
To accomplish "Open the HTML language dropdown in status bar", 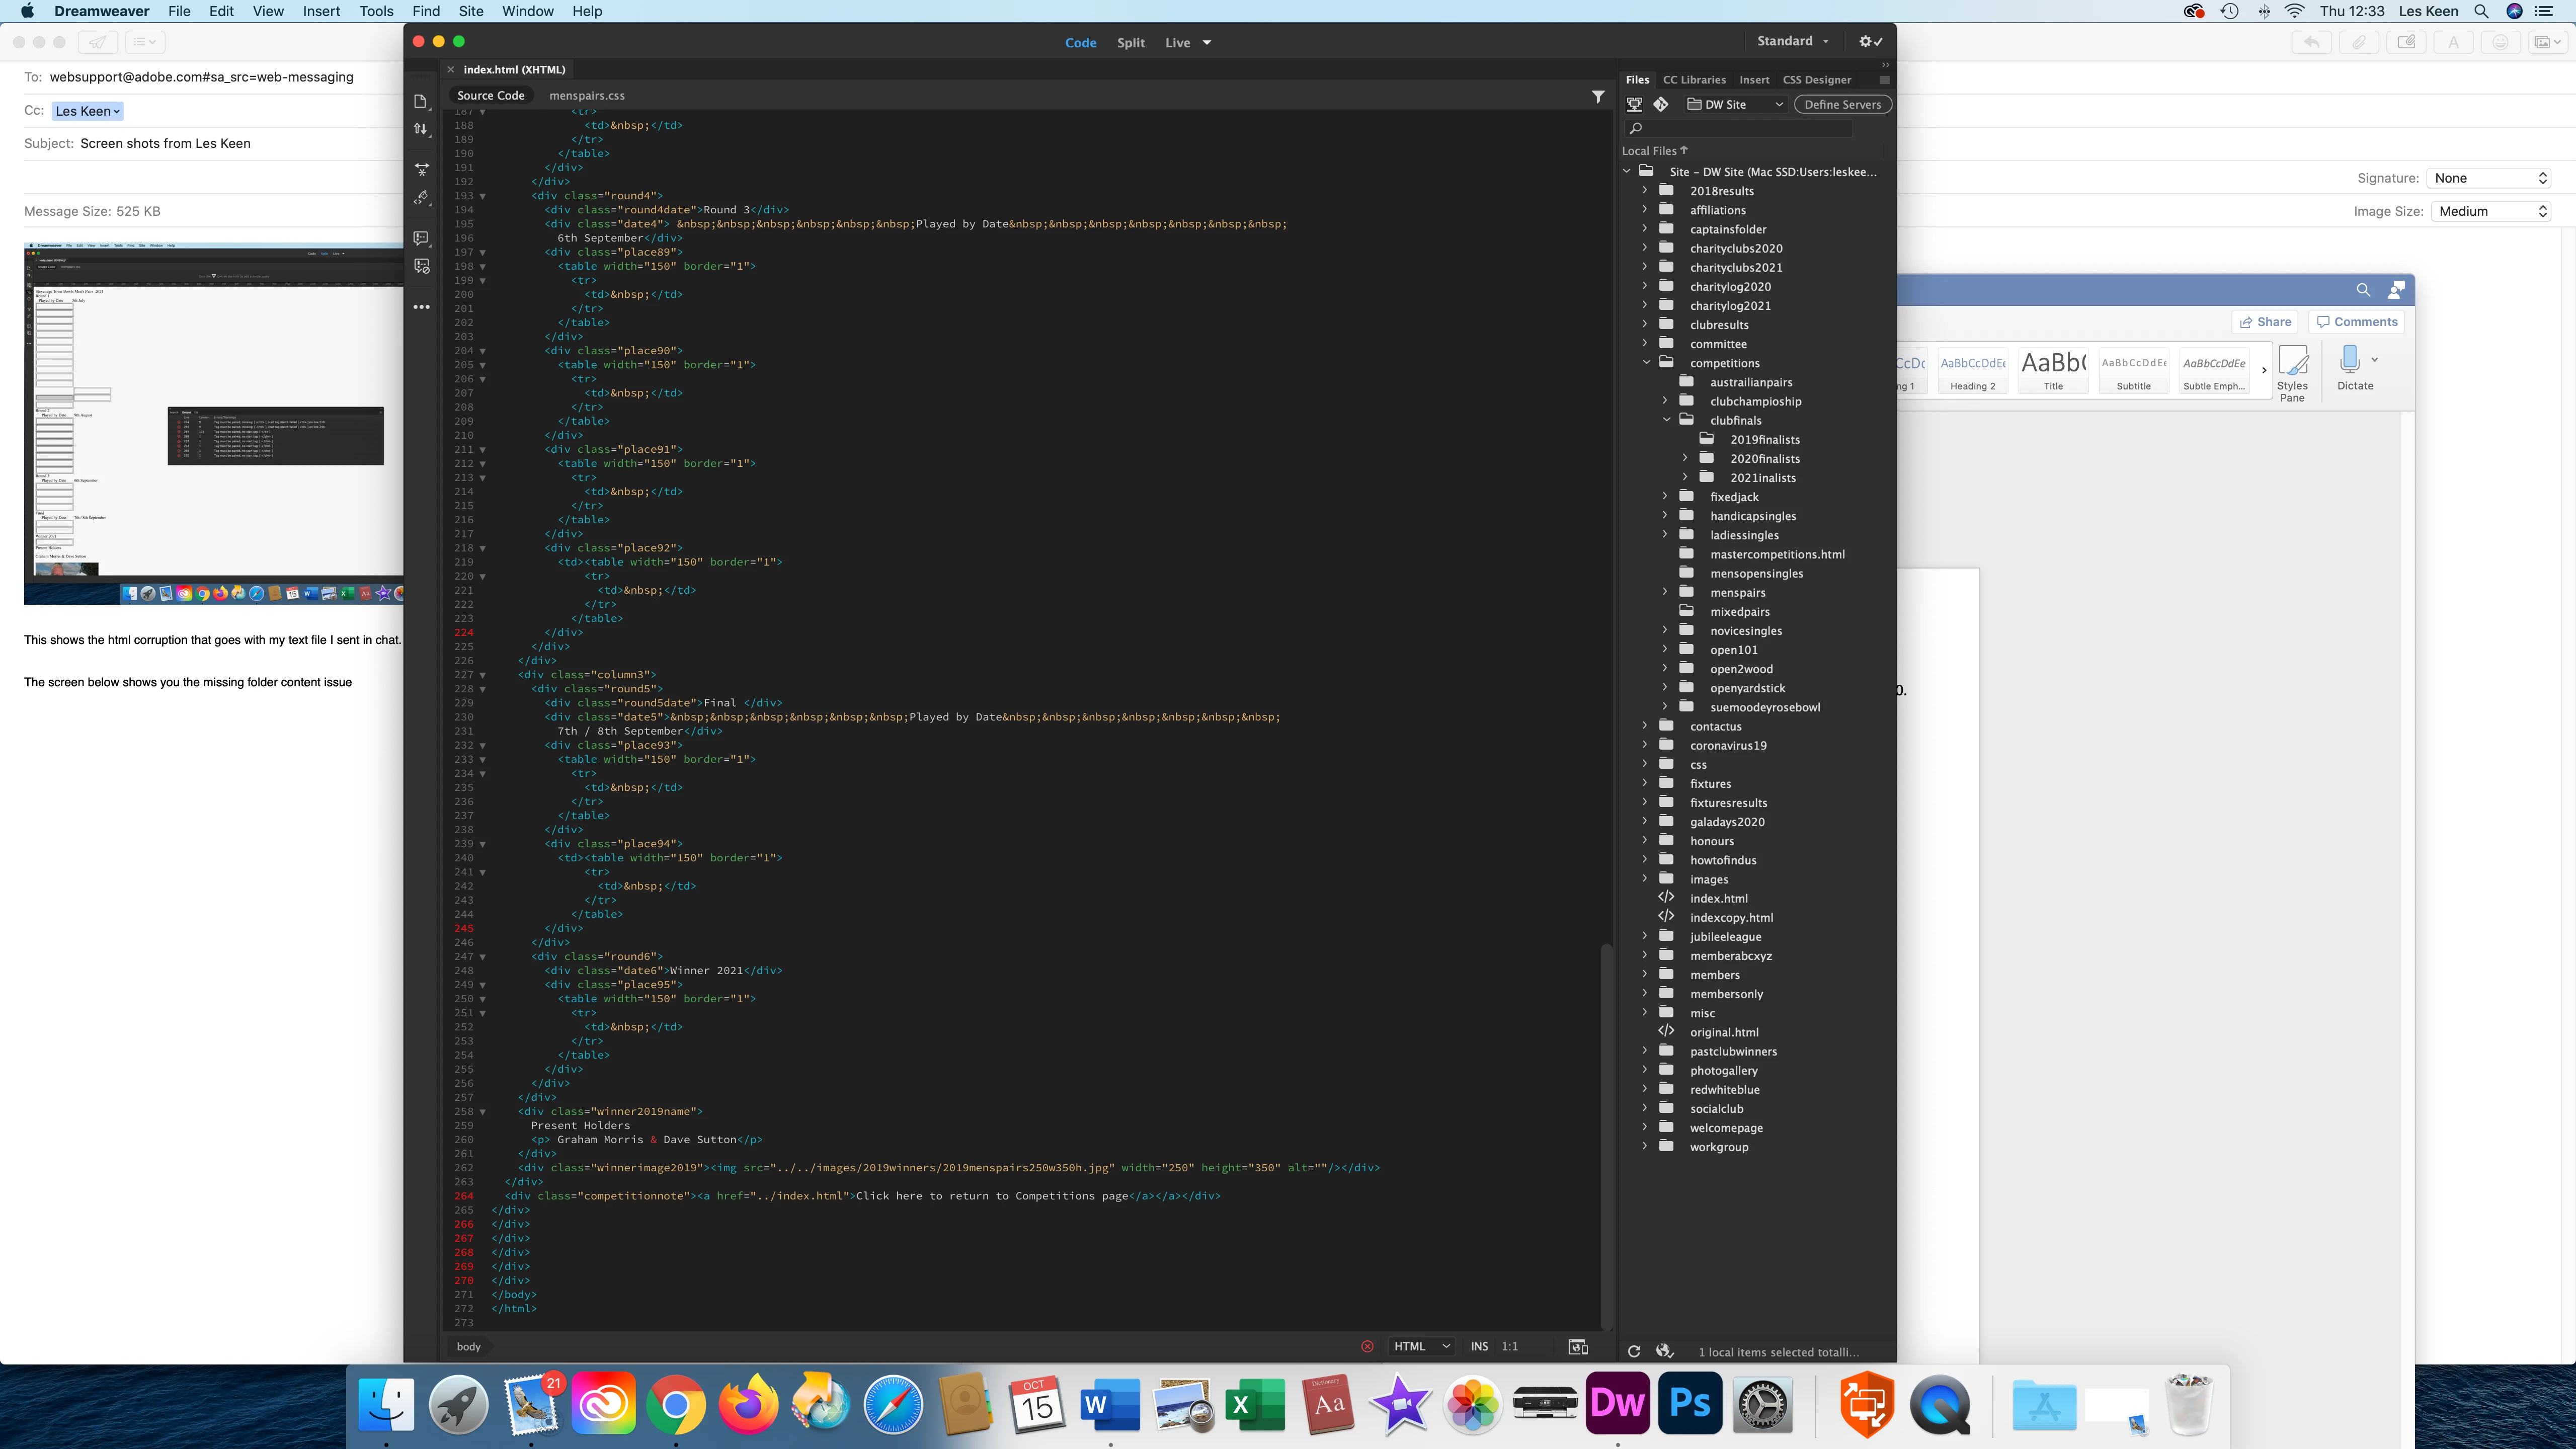I will 1421,1346.
